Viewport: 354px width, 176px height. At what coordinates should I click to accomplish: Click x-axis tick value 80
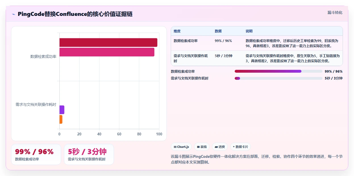[139, 134]
